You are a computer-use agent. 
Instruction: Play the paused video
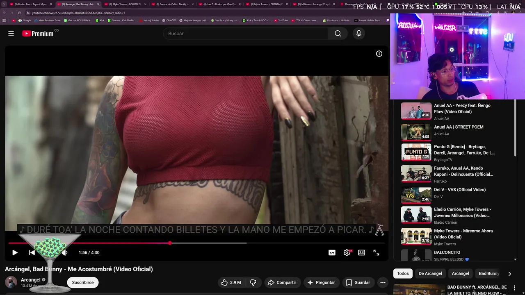click(x=15, y=253)
